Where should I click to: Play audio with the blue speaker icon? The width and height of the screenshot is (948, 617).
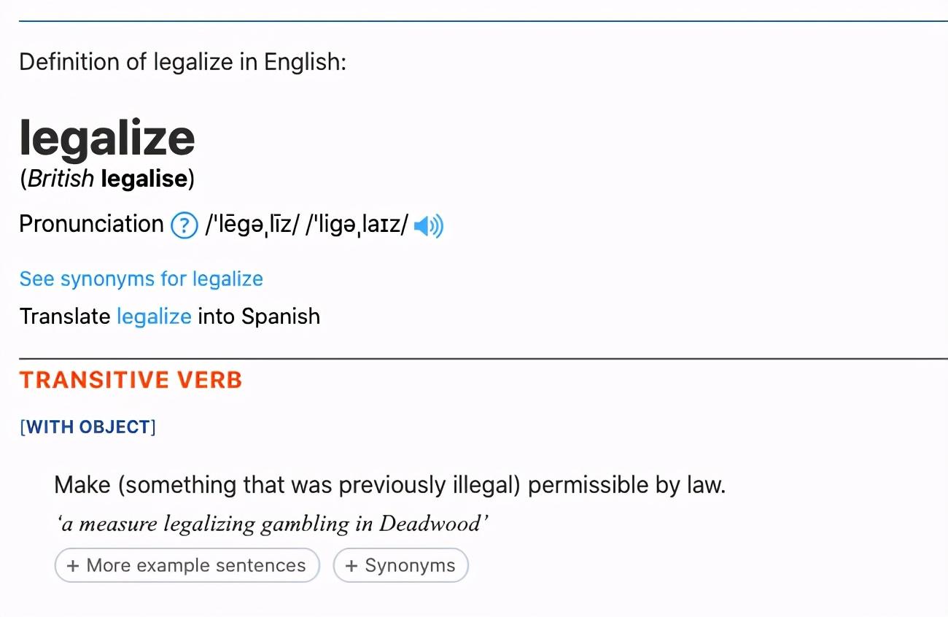[429, 226]
